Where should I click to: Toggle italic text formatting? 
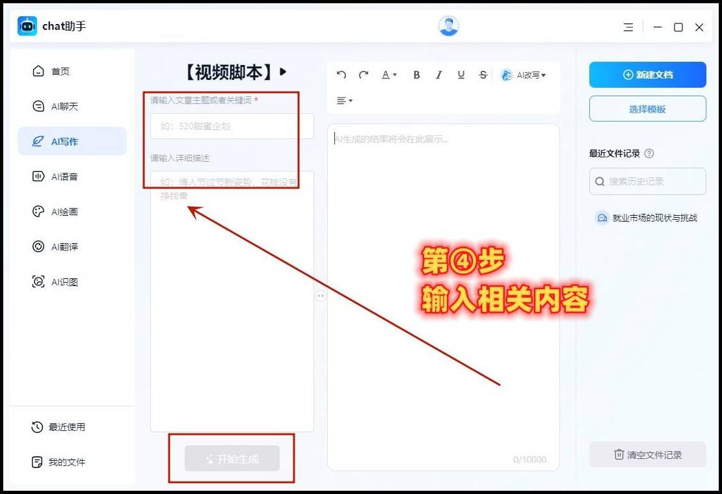coord(439,75)
